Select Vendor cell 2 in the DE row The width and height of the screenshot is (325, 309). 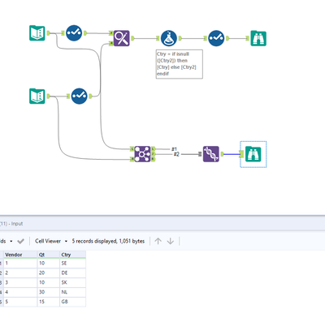coord(20,273)
